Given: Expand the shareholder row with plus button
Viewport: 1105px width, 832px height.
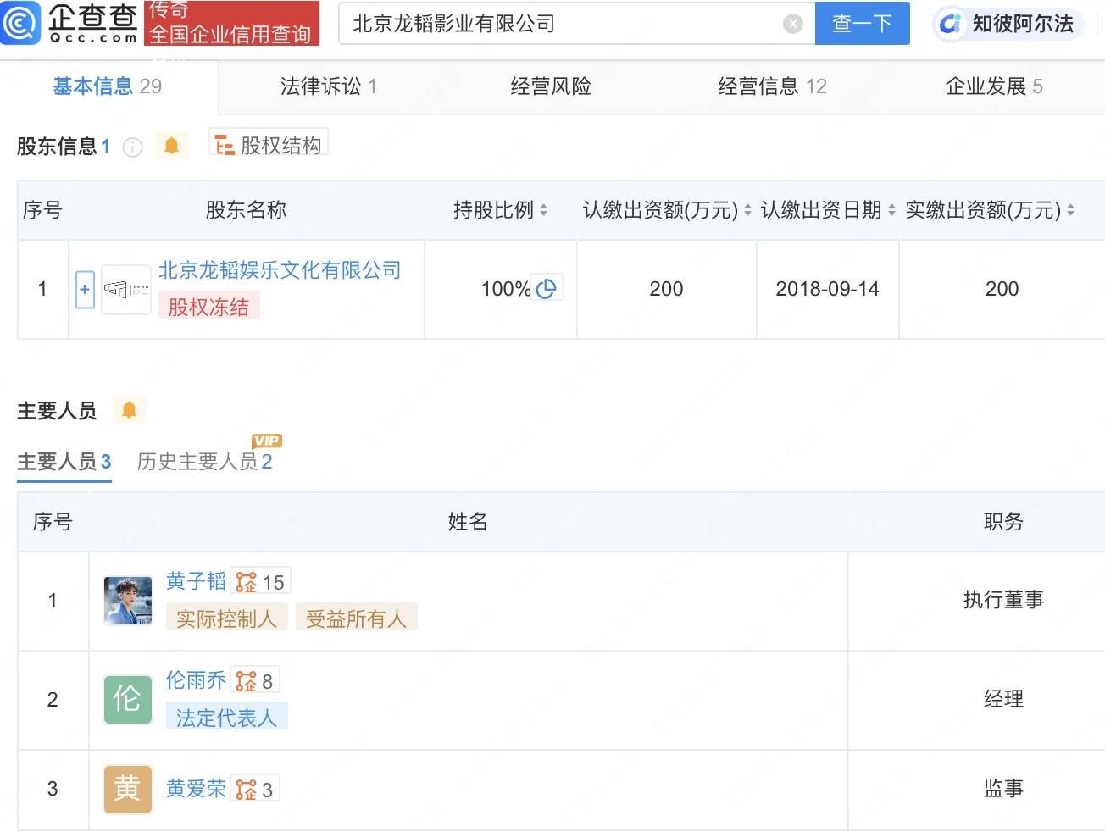Looking at the screenshot, I should point(85,290).
